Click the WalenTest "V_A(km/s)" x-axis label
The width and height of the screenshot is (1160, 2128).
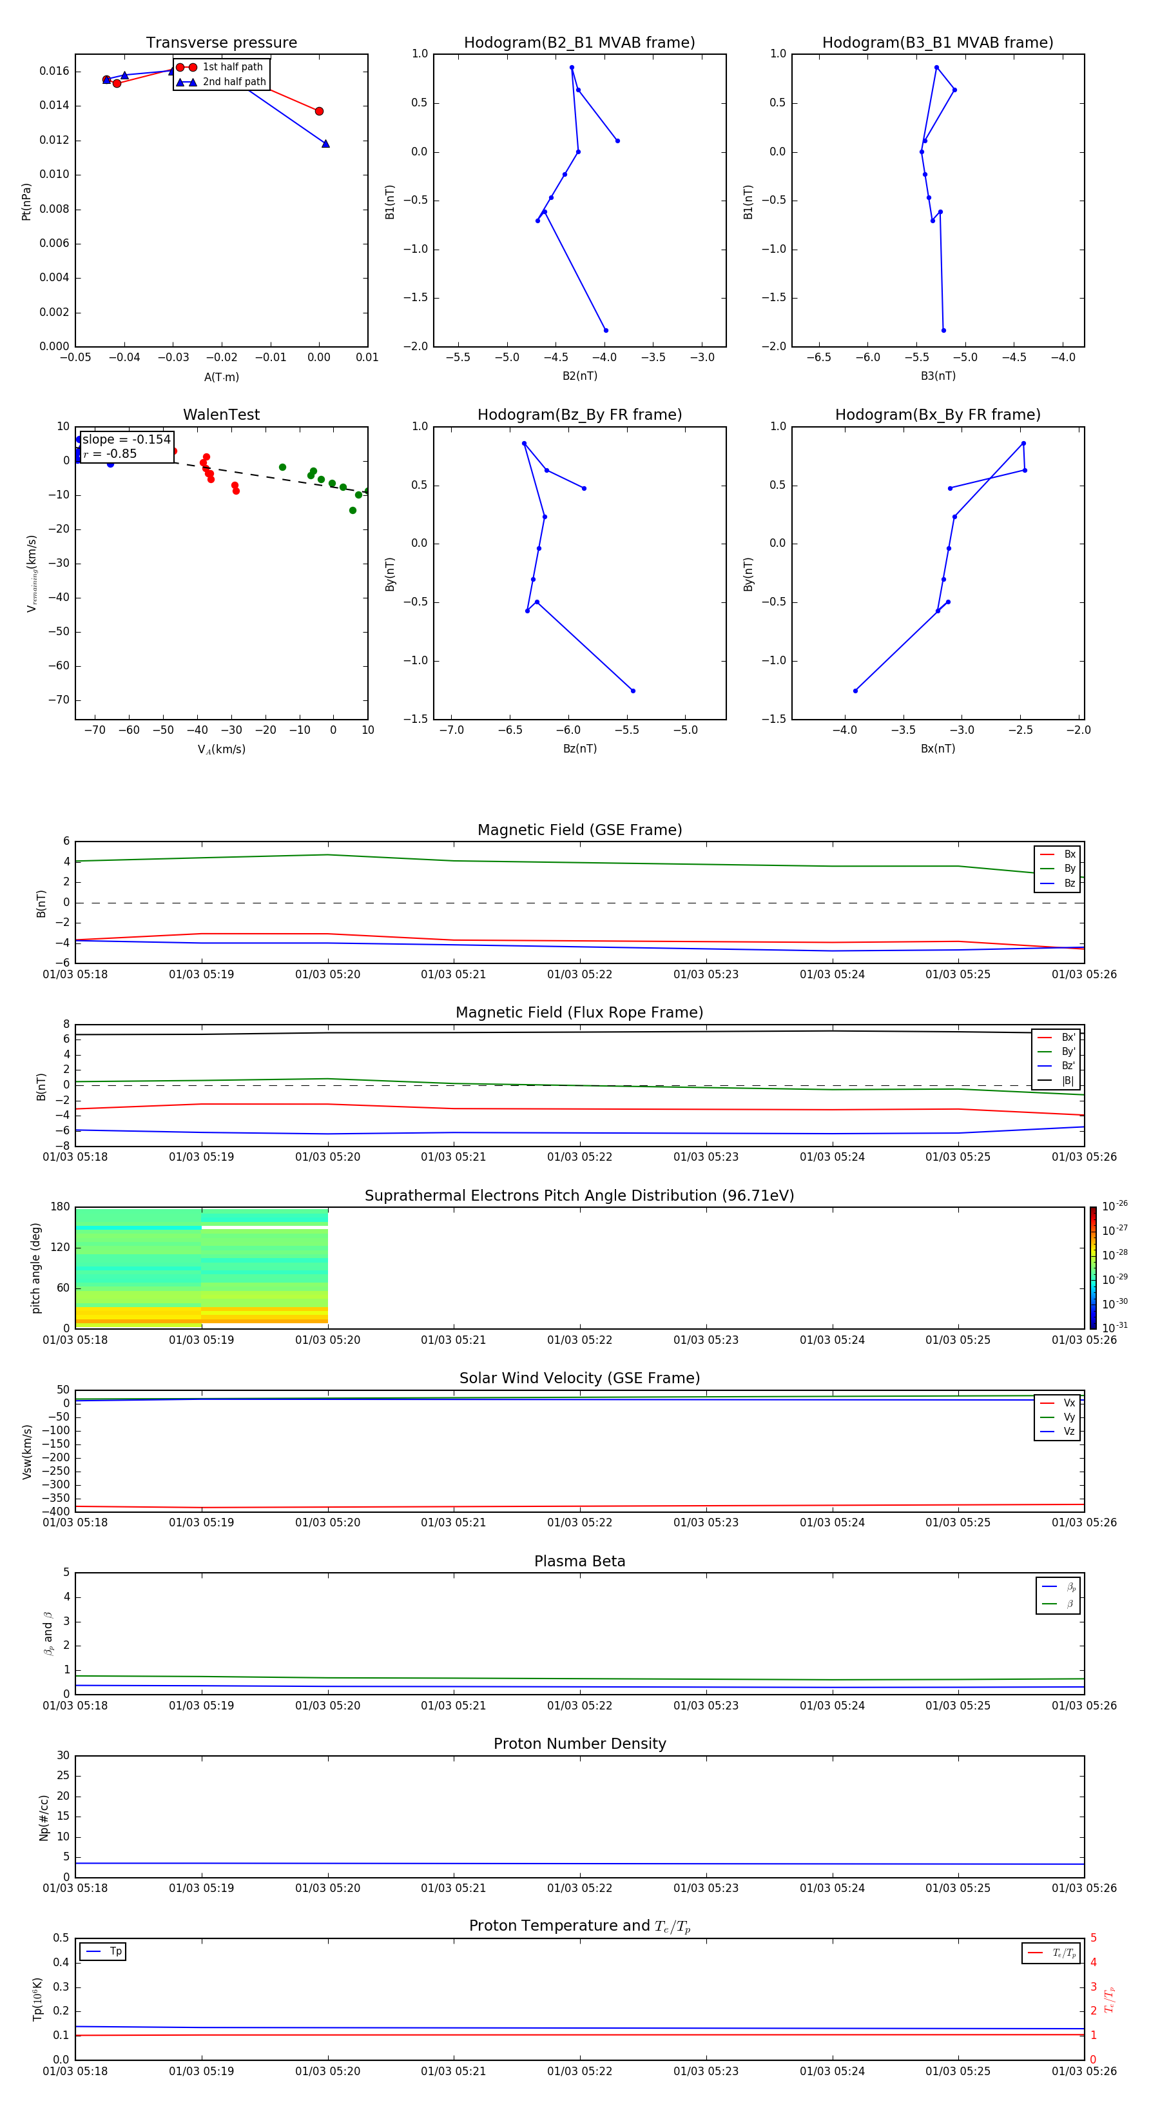(x=221, y=750)
